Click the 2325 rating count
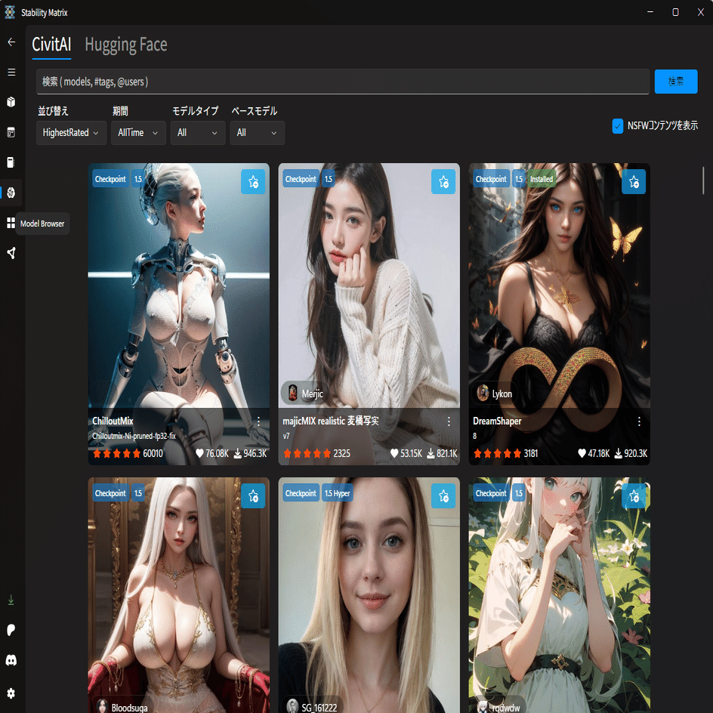 pos(341,453)
